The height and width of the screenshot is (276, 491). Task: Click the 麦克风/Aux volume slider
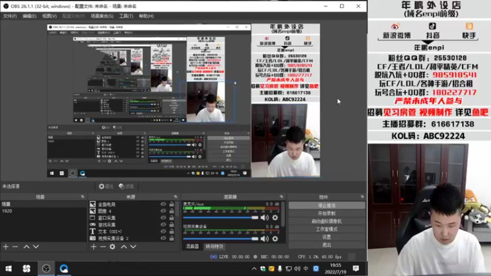[x=221, y=218]
